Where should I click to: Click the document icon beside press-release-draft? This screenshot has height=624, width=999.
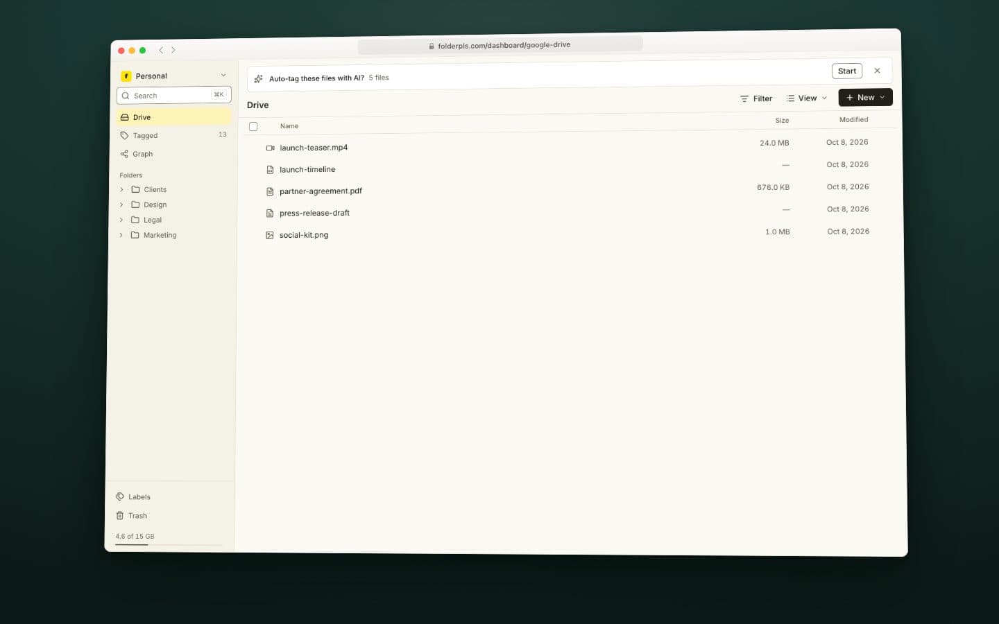[270, 214]
